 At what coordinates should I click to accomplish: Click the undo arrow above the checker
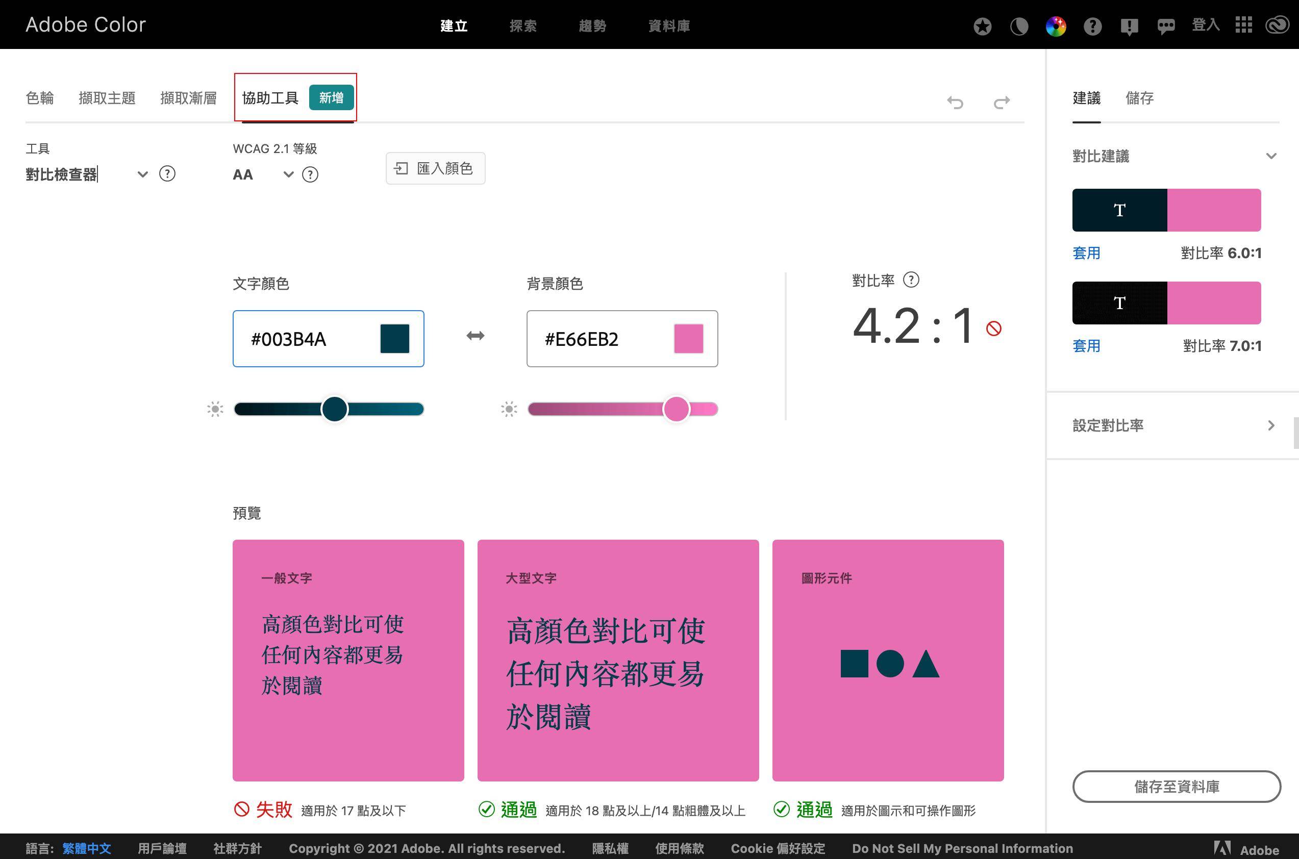tap(956, 102)
